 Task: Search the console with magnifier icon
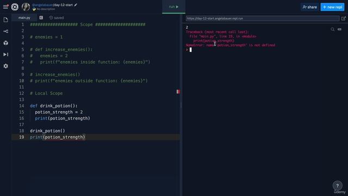tap(332, 29)
